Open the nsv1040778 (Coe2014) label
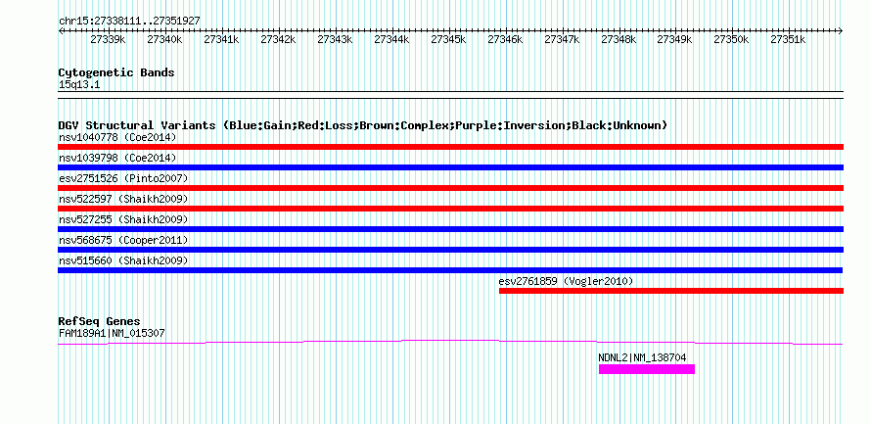The width and height of the screenshot is (871, 424). click(117, 137)
